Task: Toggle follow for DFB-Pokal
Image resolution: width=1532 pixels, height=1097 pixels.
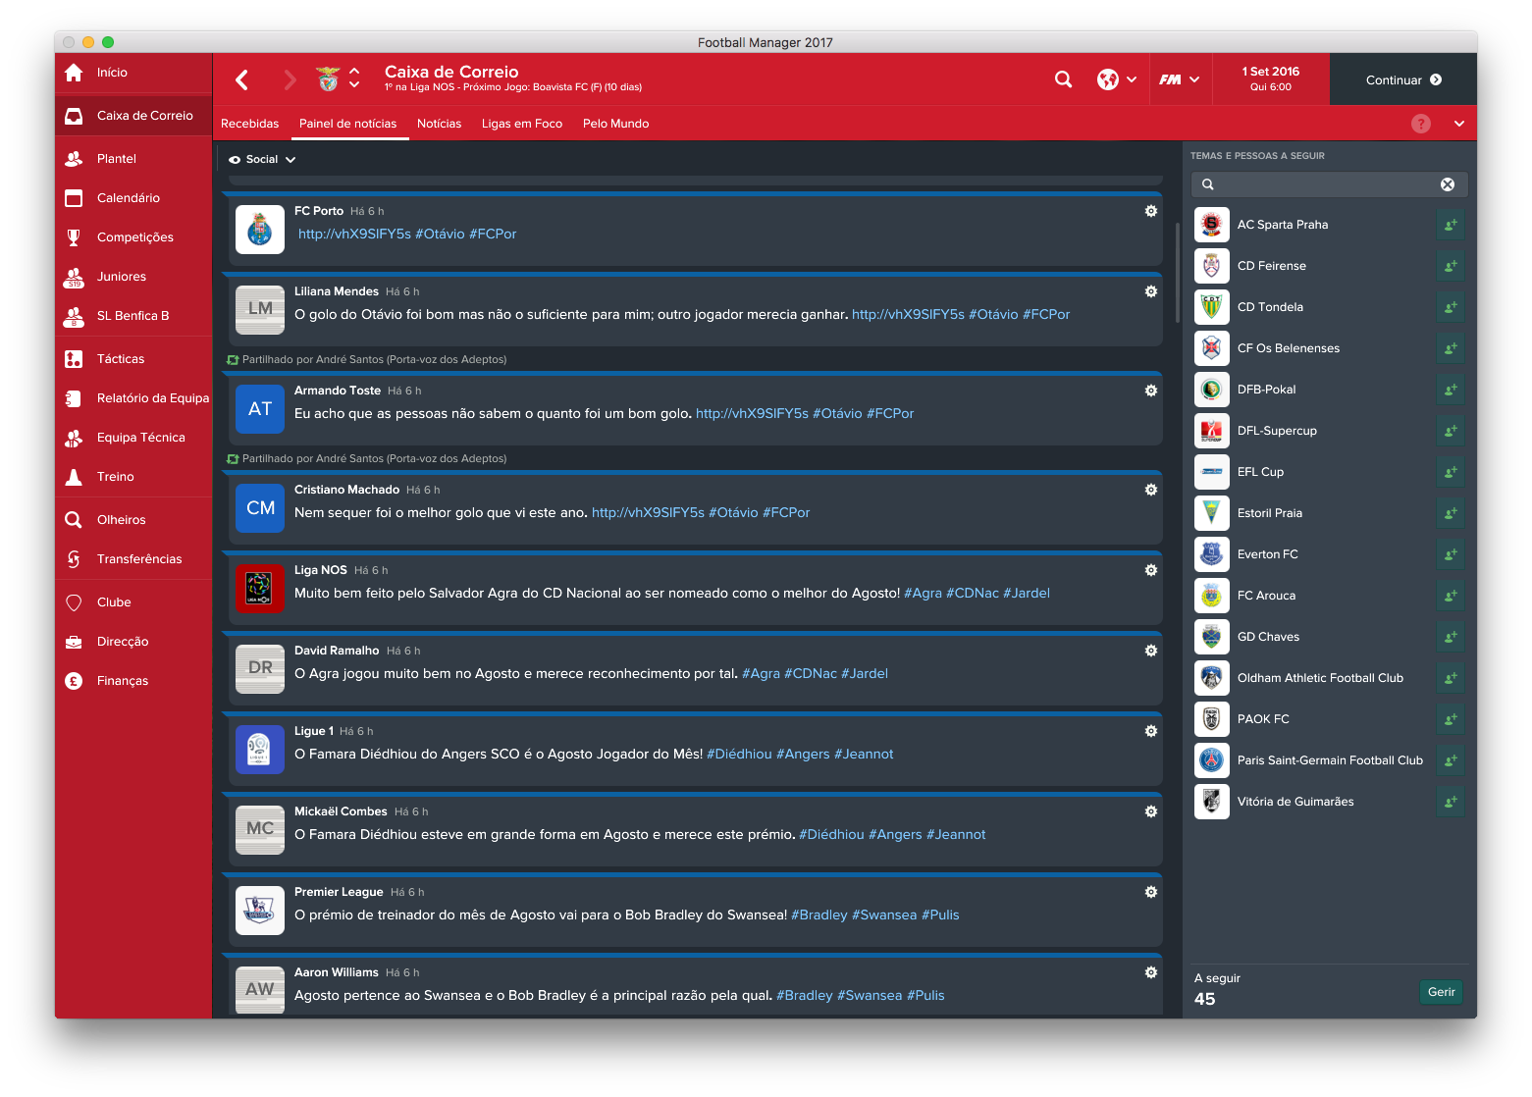Action: tap(1450, 390)
